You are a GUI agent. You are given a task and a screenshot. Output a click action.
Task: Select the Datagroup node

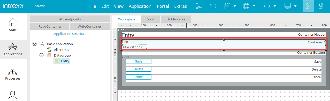coord(62,55)
